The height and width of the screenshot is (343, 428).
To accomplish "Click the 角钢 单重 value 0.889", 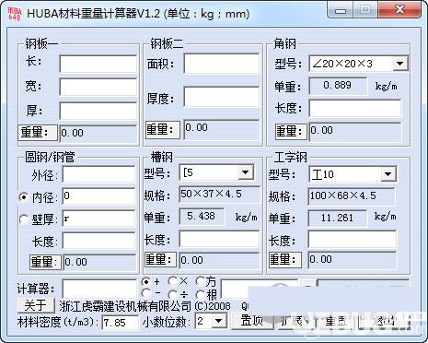I will pyautogui.click(x=338, y=85).
